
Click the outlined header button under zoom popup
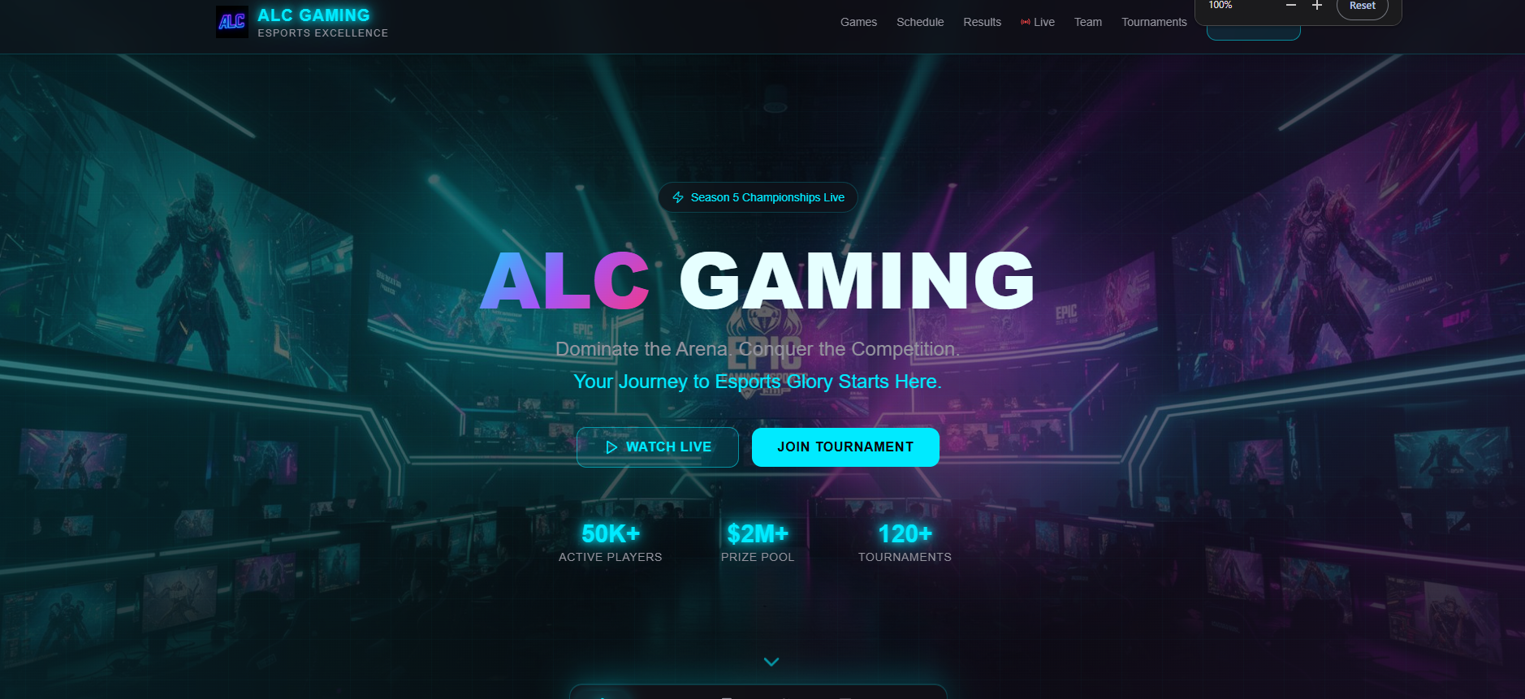[1254, 32]
